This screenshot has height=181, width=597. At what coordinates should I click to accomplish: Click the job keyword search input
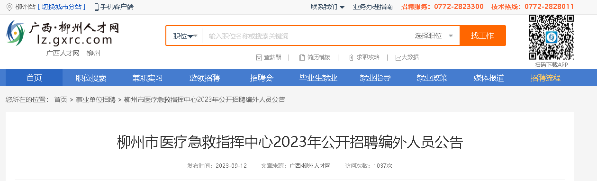(x=302, y=36)
